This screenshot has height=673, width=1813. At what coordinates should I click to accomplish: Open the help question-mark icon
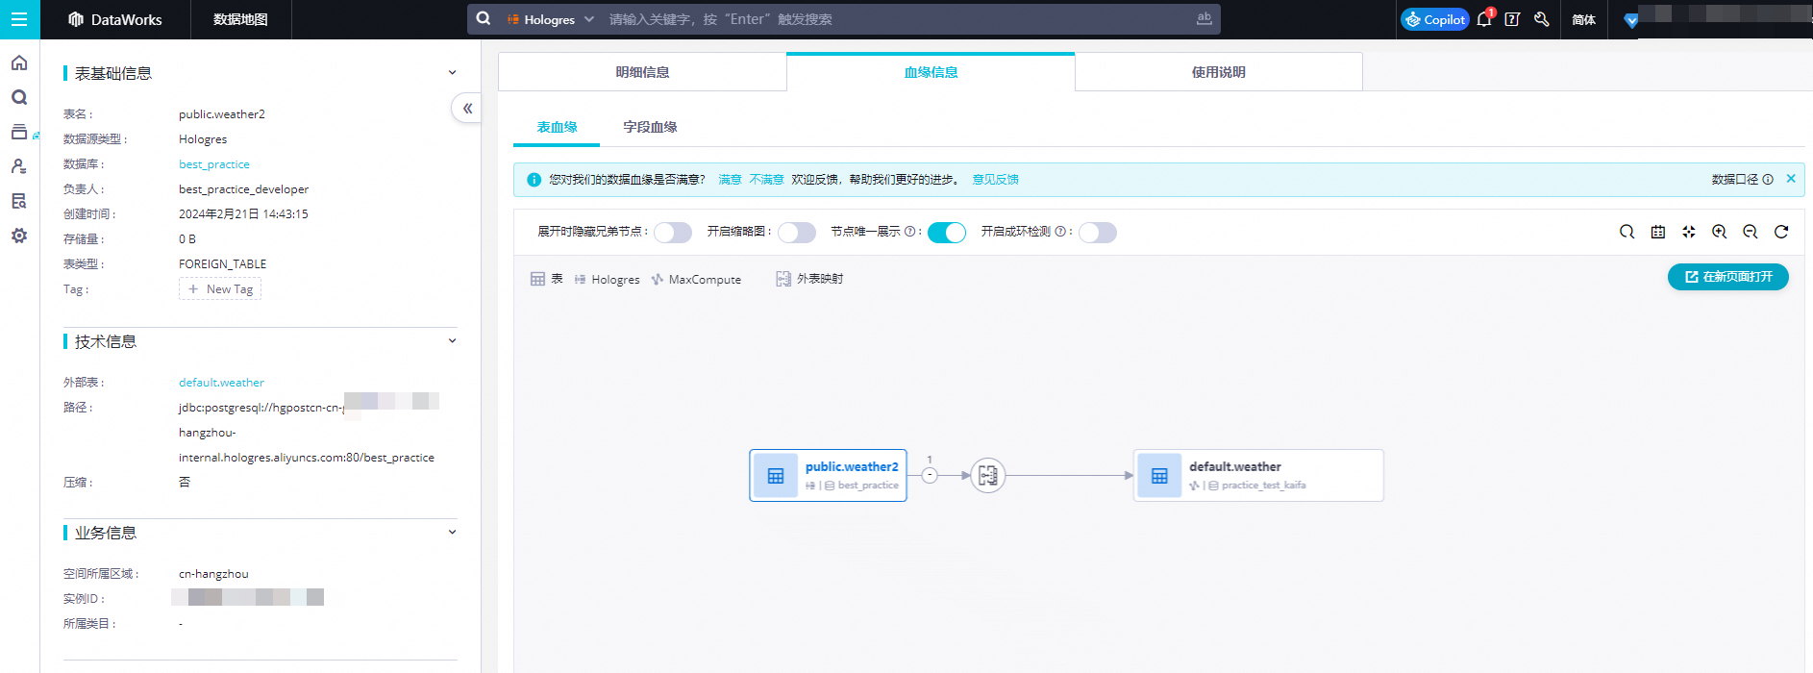1512,19
